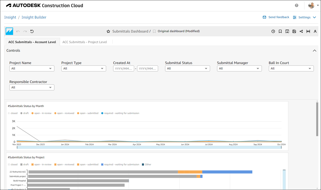Redo the dashboard change
This screenshot has height=190, width=321.
pyautogui.click(x=25, y=31)
